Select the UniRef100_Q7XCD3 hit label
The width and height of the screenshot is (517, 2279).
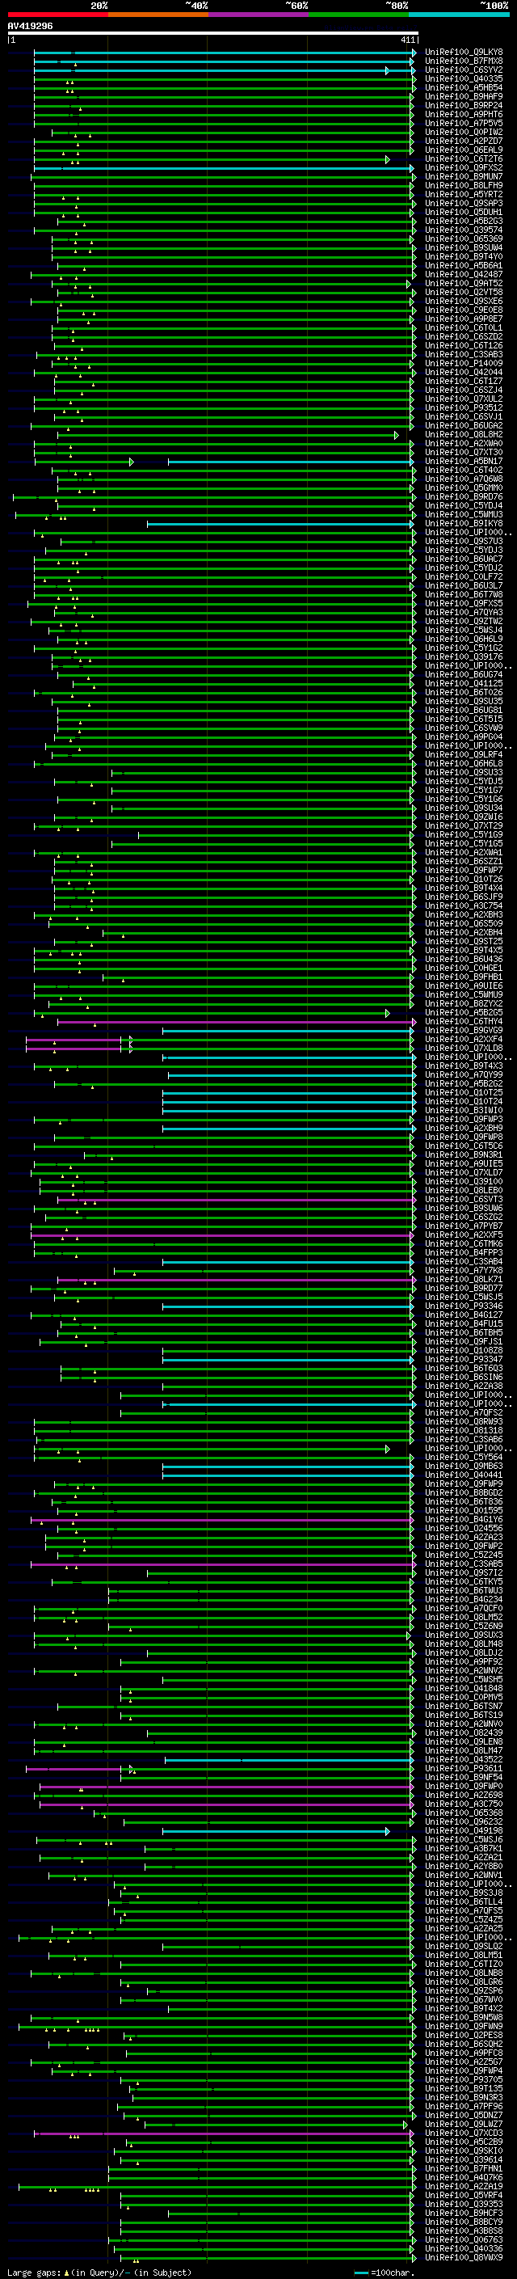[464, 2133]
